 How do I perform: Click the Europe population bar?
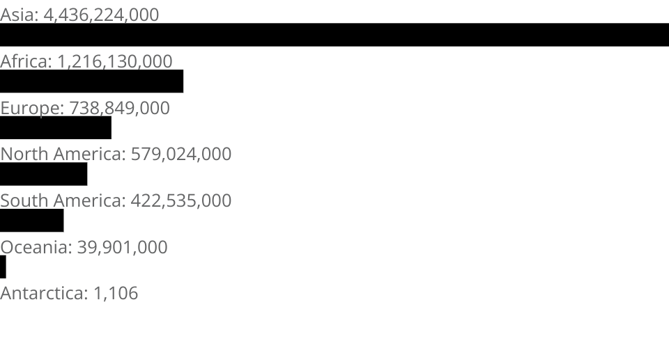56,127
